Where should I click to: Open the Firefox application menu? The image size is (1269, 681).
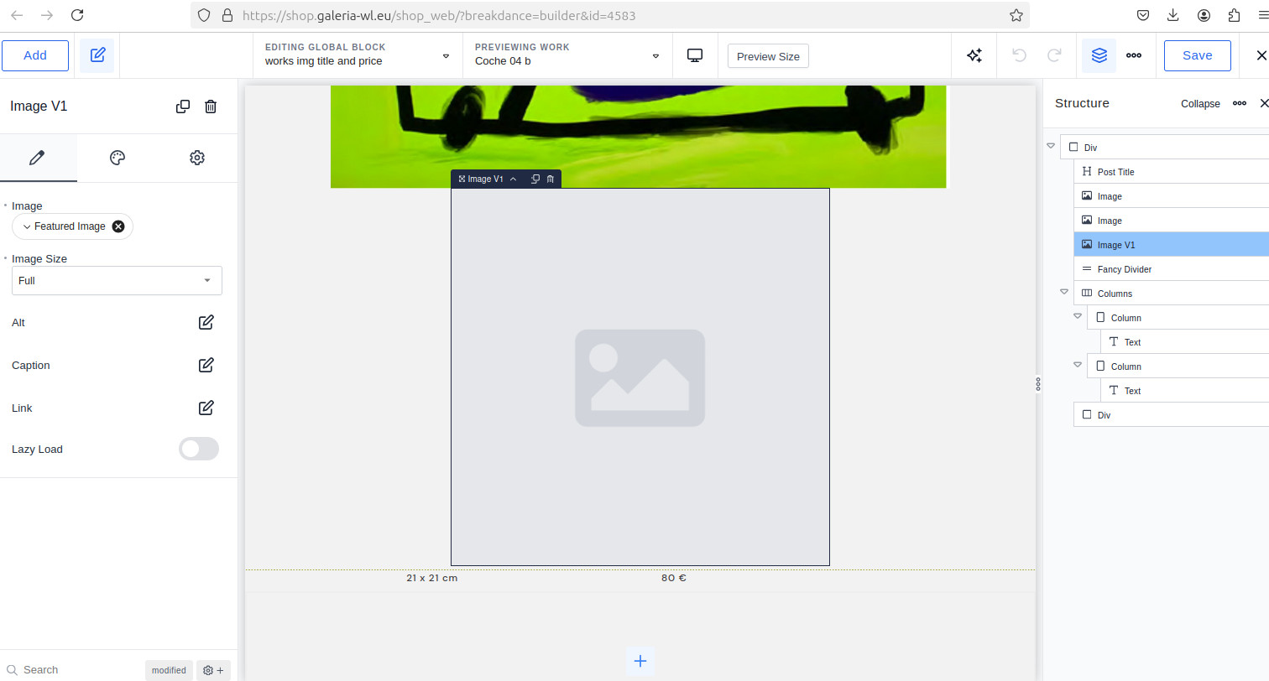[x=1262, y=15]
